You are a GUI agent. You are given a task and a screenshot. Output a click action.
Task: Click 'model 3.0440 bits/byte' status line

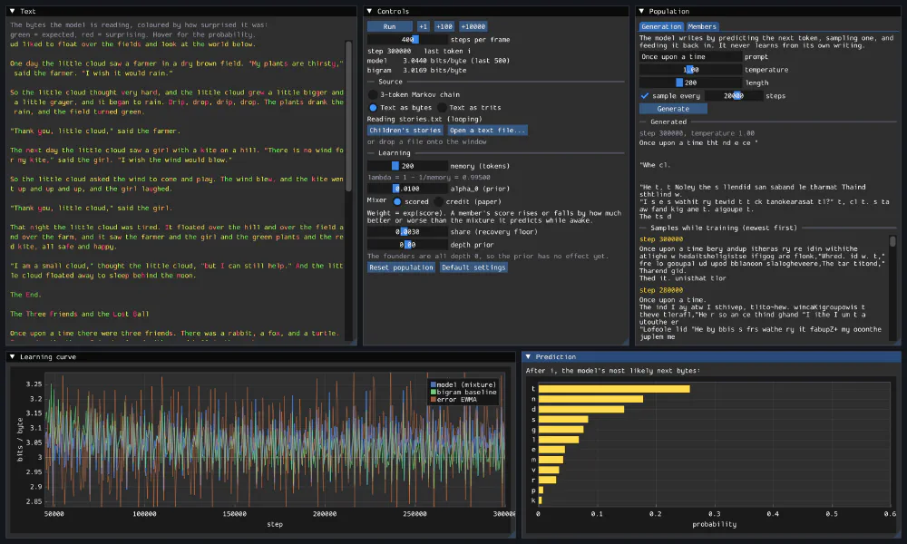click(x=438, y=61)
